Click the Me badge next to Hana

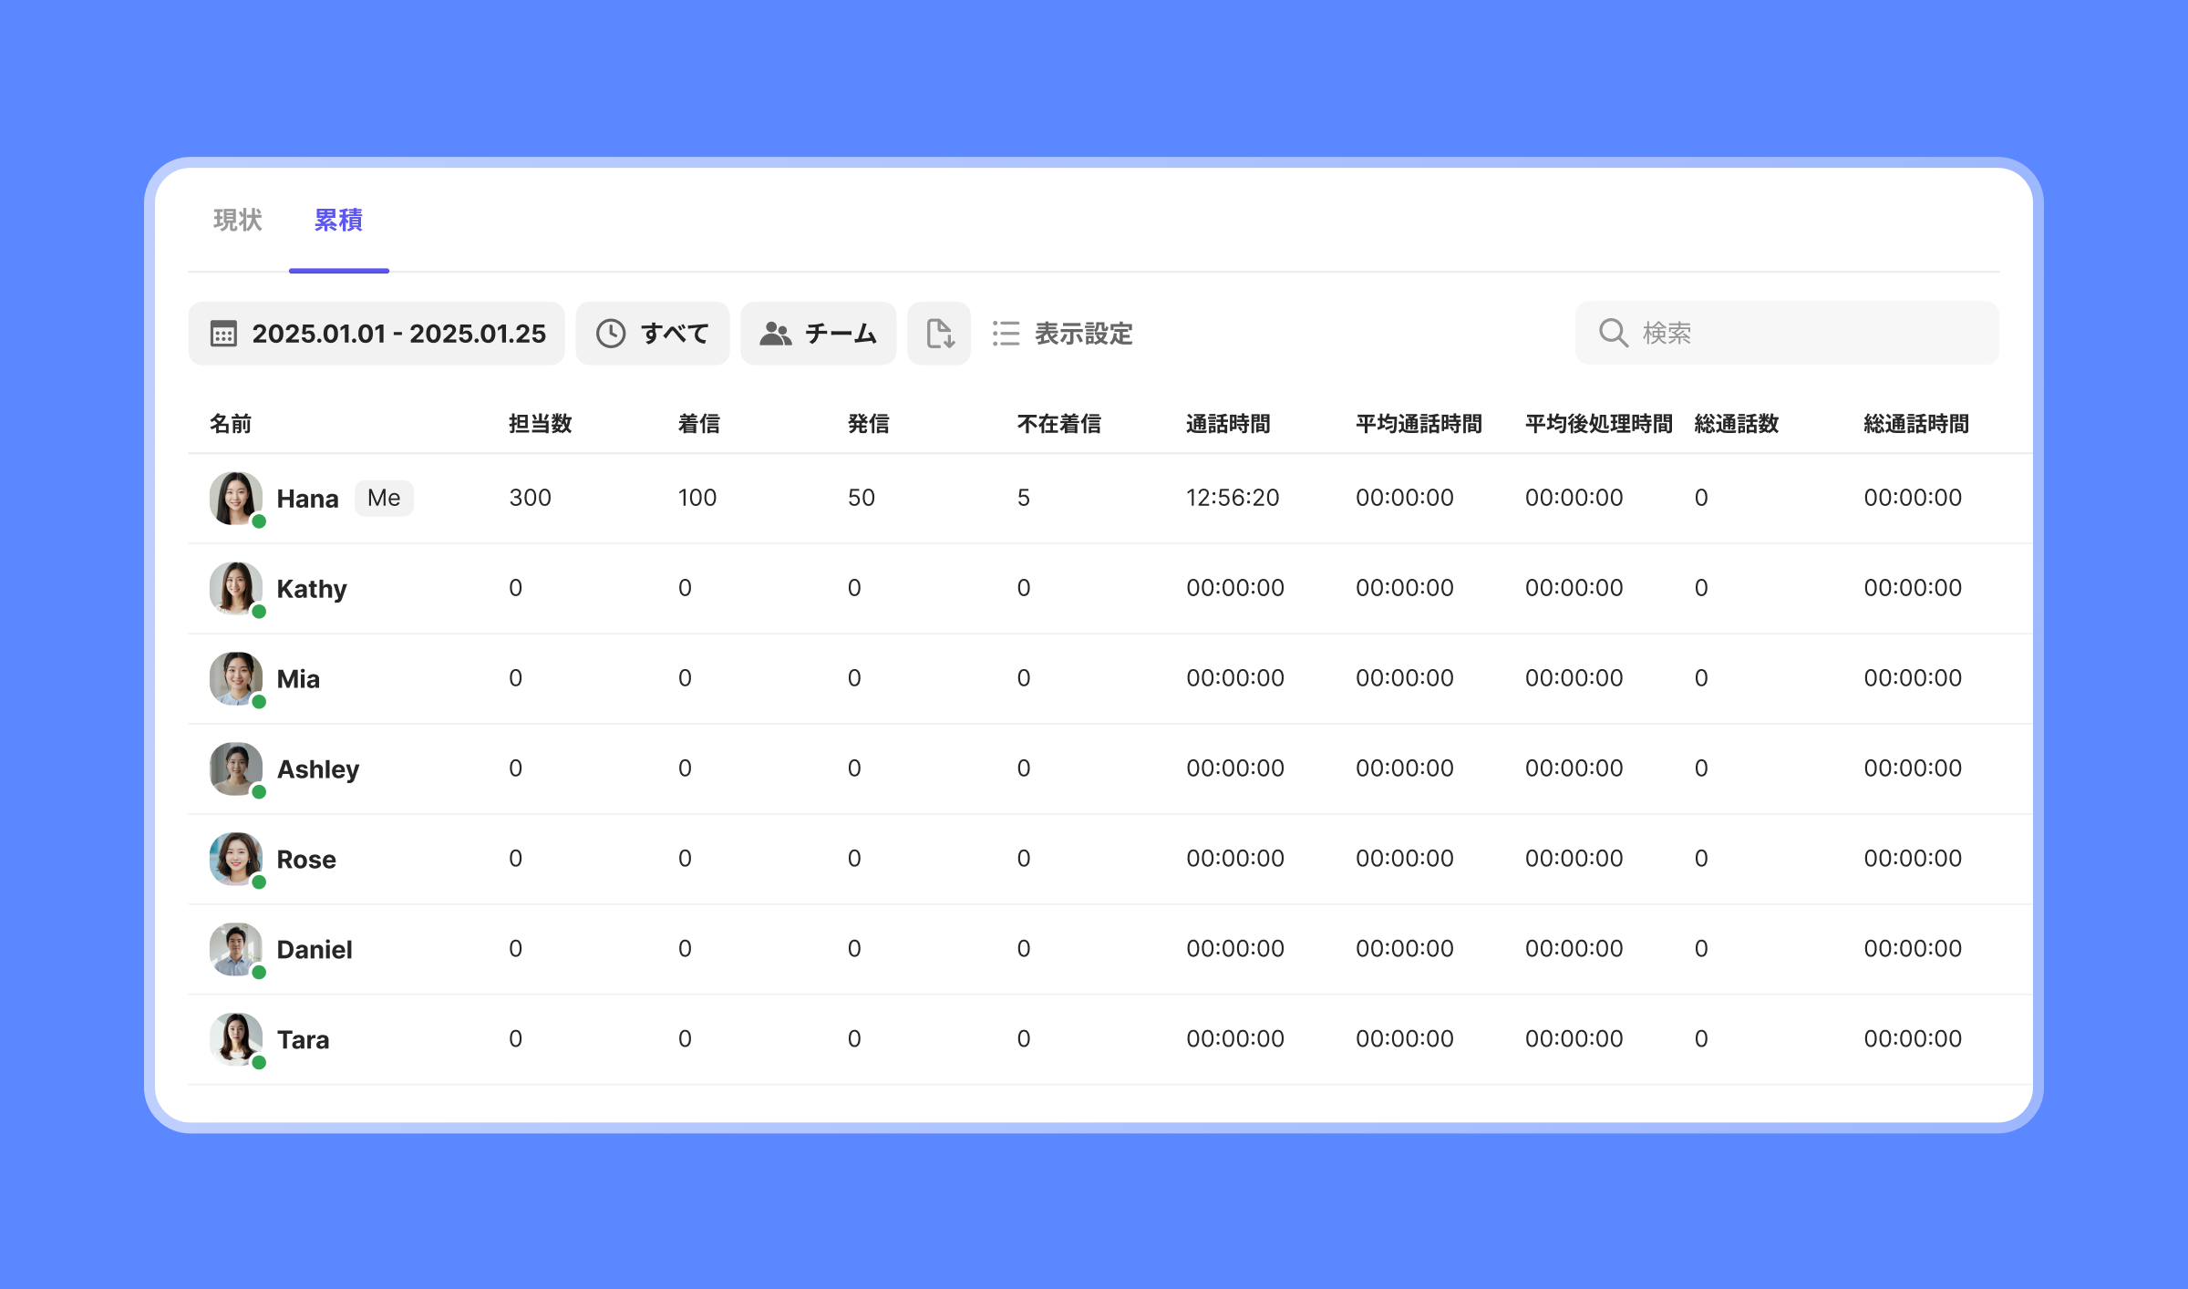(x=384, y=498)
